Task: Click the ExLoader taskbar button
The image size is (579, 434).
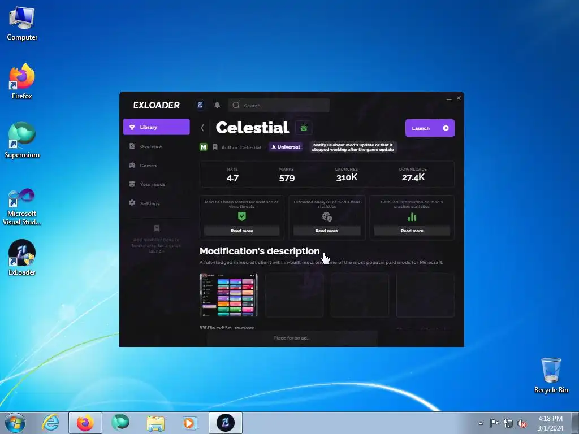Action: (x=226, y=423)
